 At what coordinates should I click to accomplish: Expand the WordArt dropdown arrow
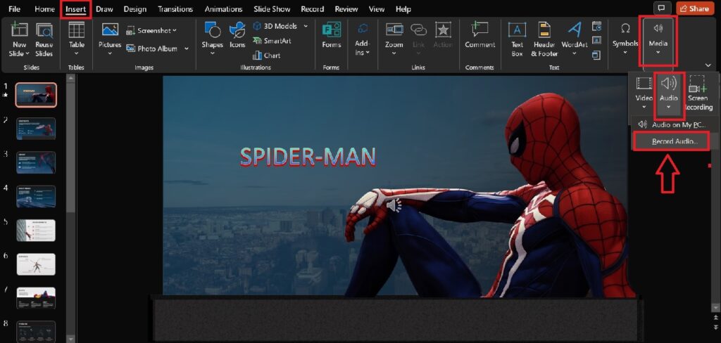coord(575,53)
